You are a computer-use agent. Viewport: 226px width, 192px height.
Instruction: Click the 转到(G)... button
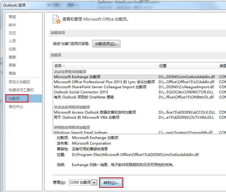pyautogui.click(x=111, y=183)
